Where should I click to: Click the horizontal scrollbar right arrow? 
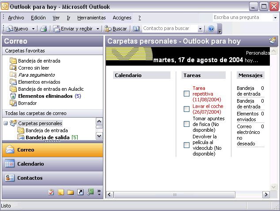tap(266, 194)
